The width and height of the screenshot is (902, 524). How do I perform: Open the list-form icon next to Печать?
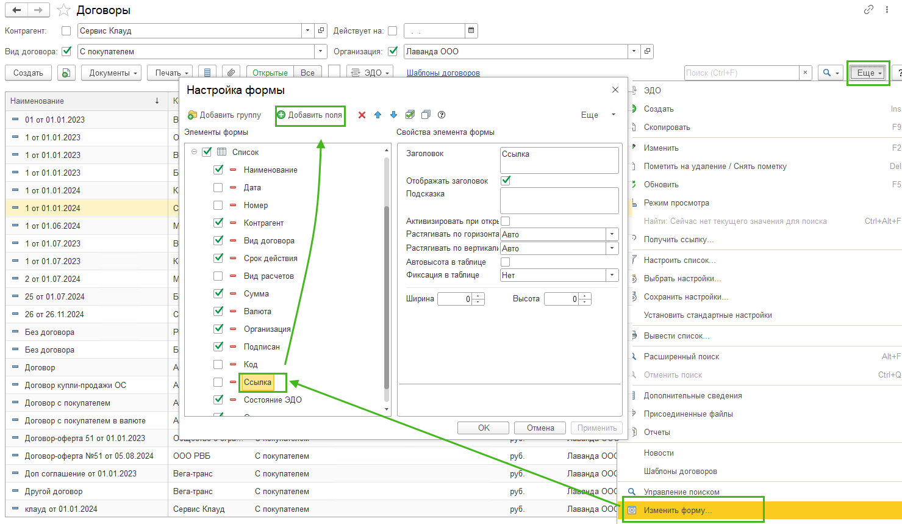point(207,73)
